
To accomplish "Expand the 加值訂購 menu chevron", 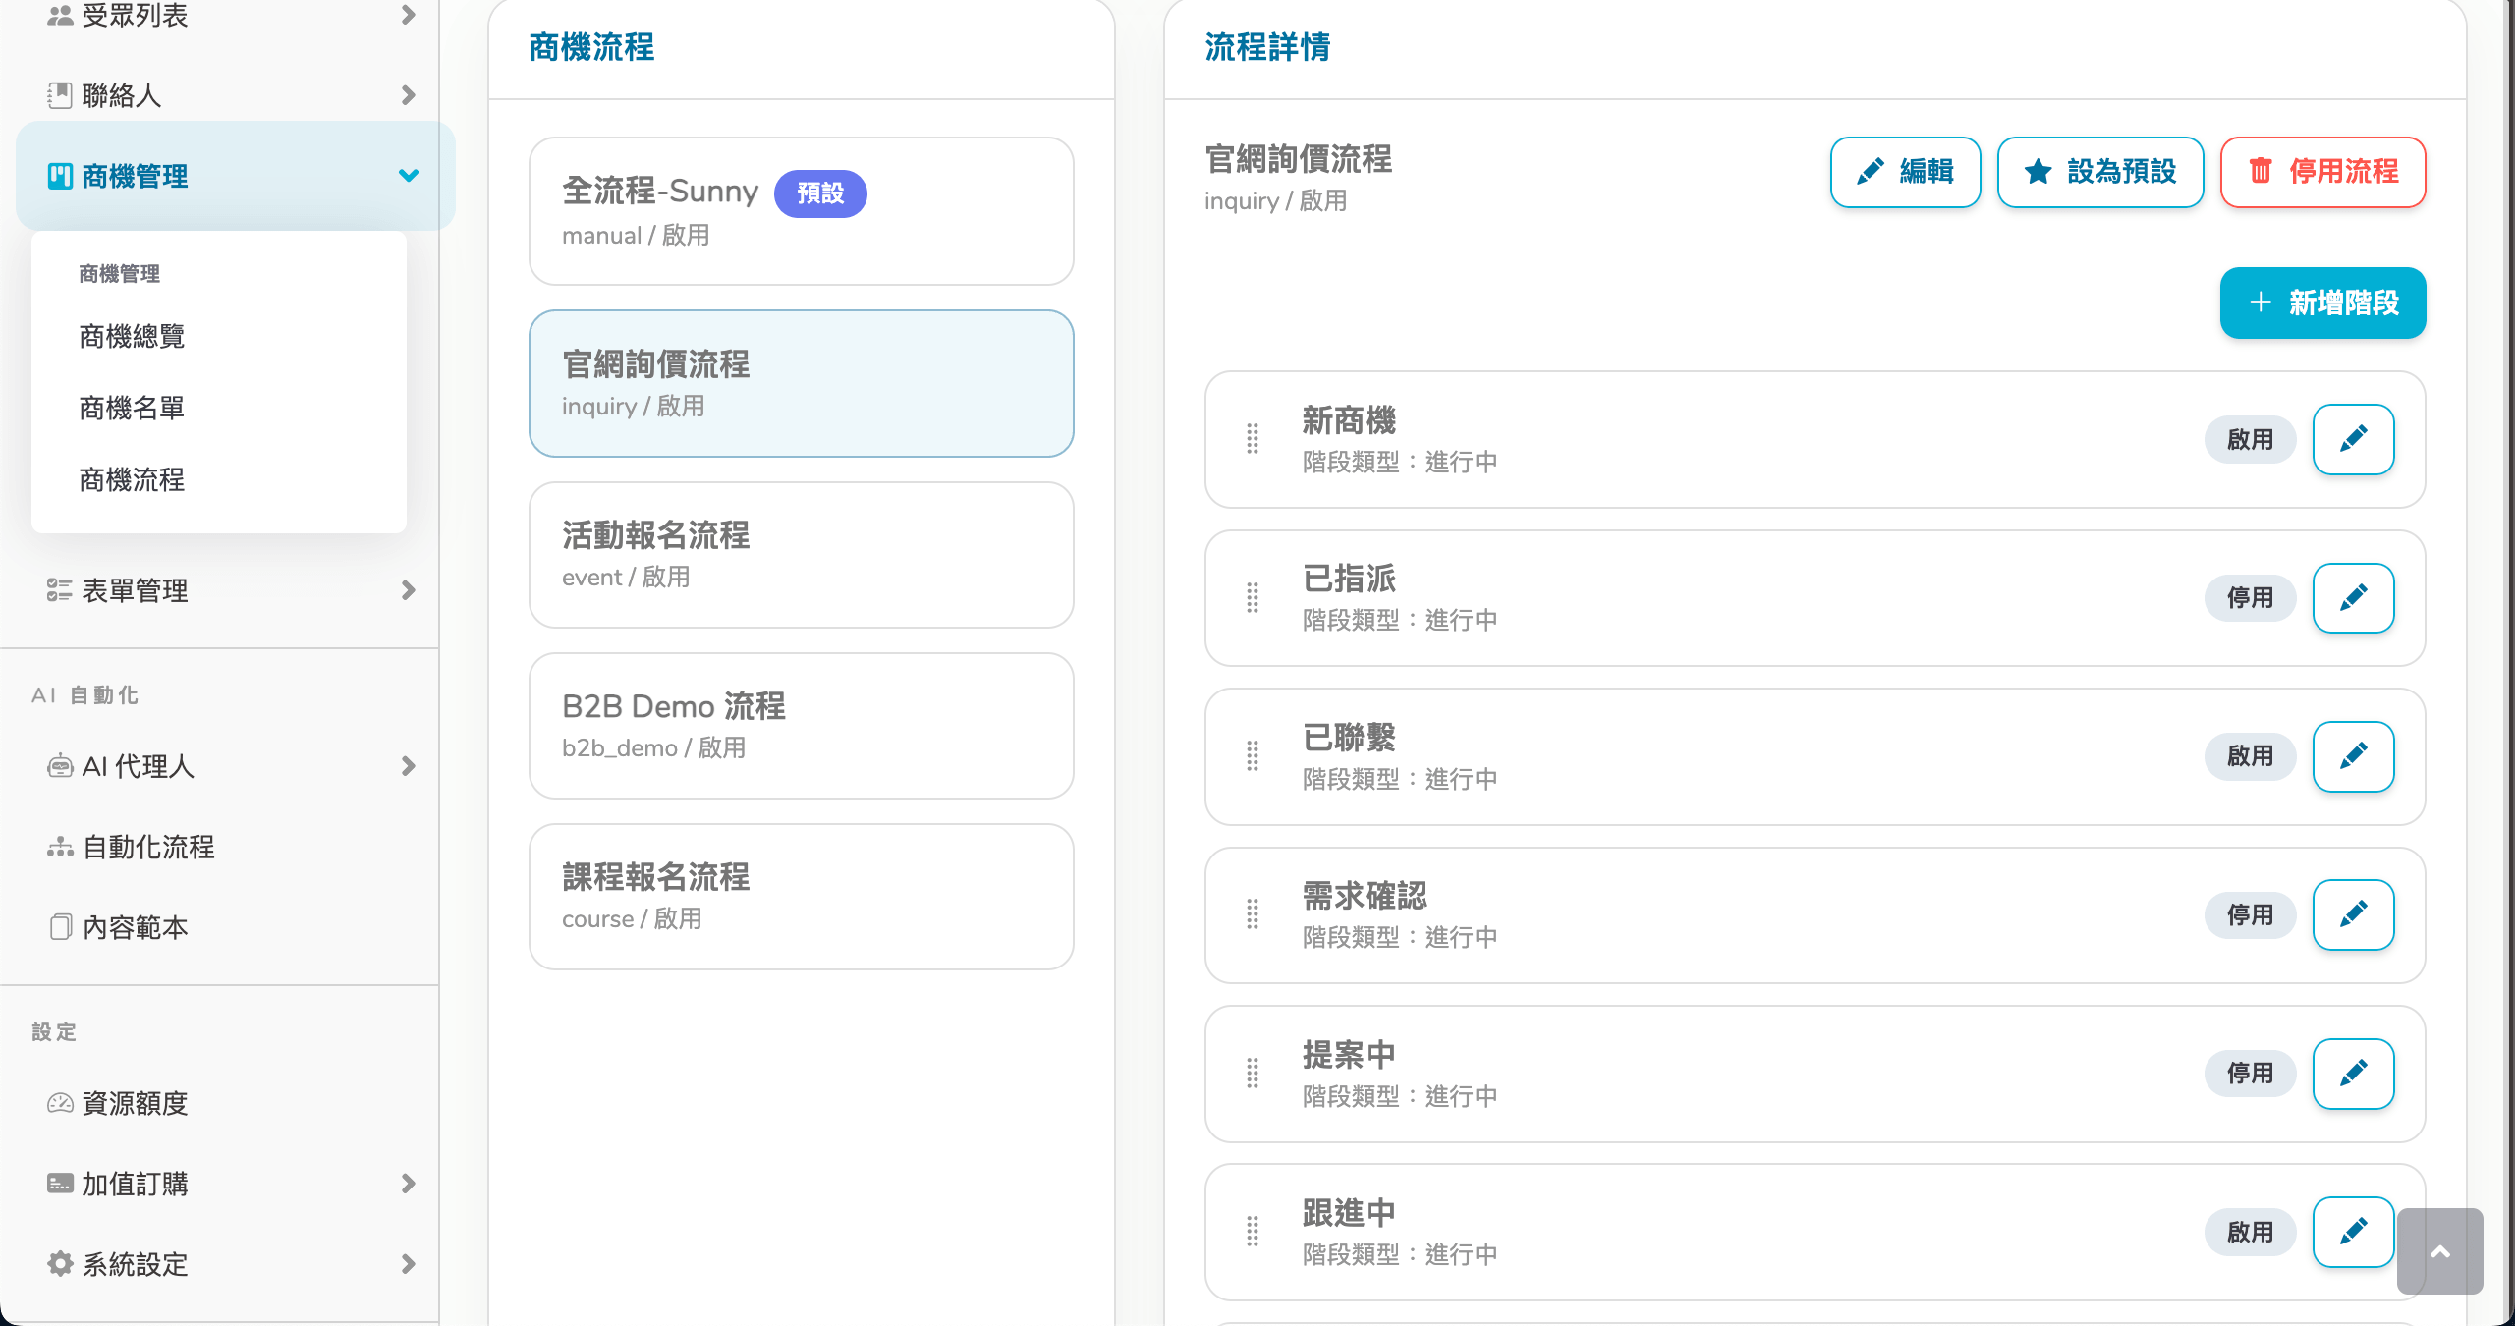I will [x=409, y=1184].
